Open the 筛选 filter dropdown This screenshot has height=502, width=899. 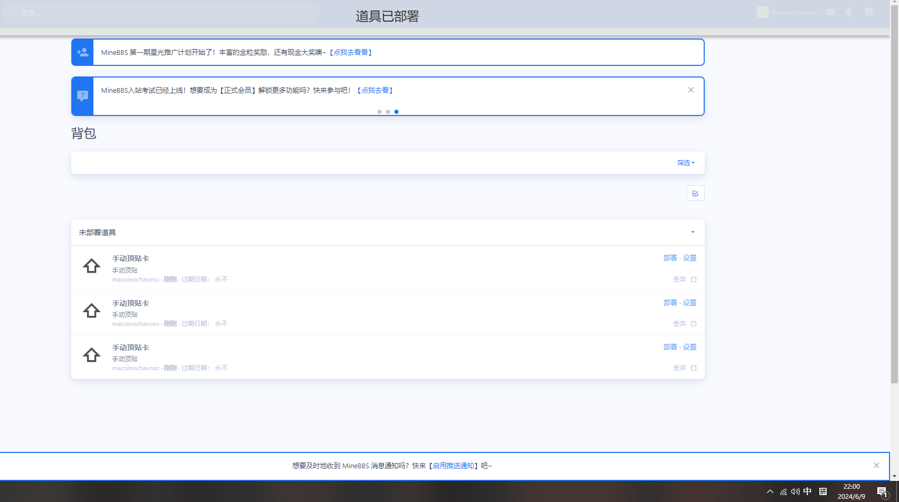tap(686, 163)
